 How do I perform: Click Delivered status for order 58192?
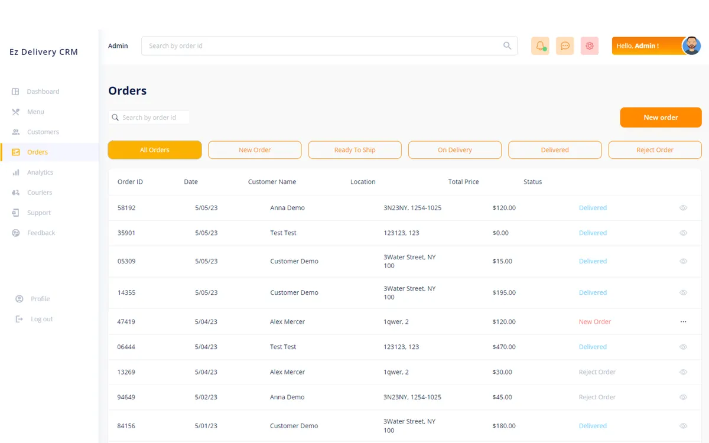coord(593,208)
